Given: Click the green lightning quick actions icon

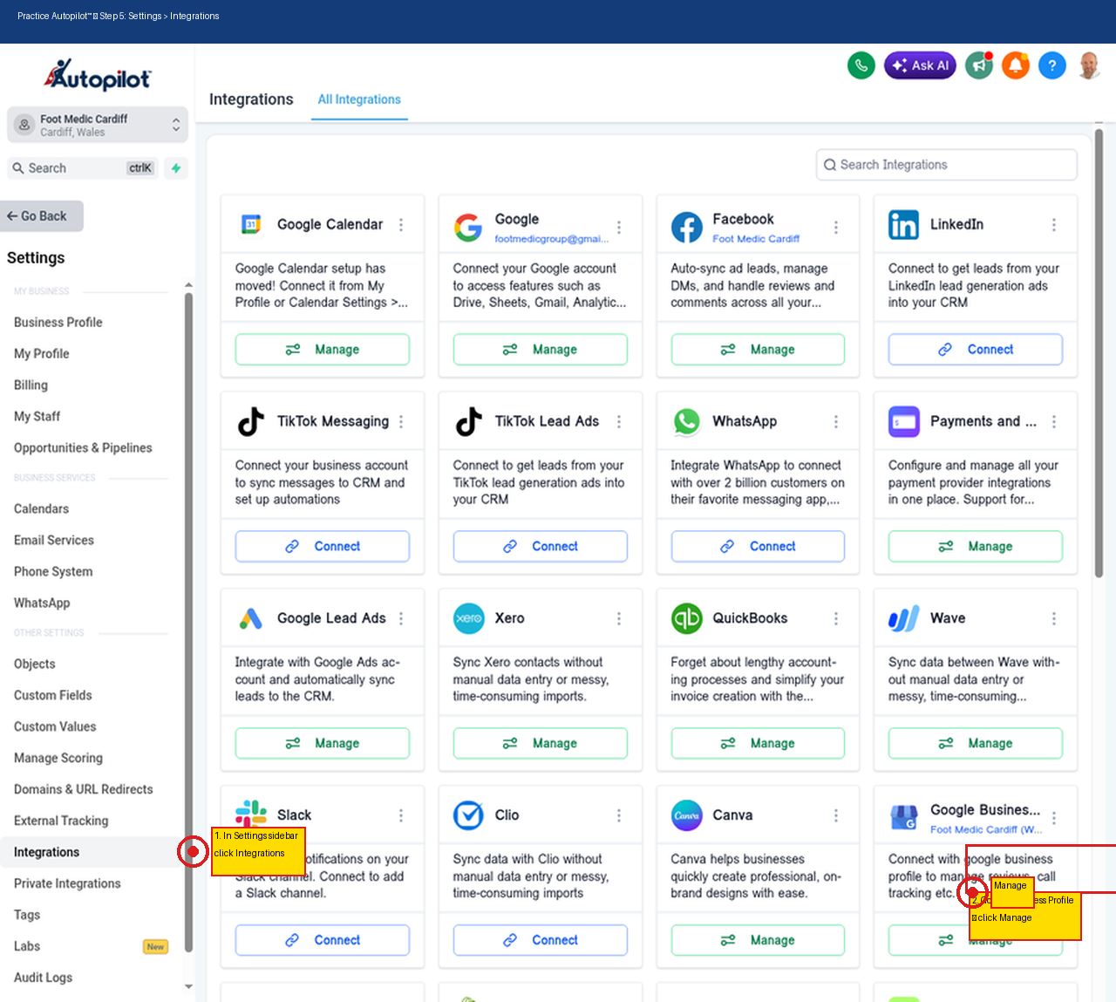Looking at the screenshot, I should tap(176, 168).
